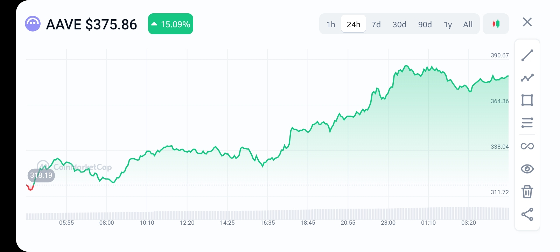Click the 23:00 time axis label
Viewport: 560px width, 252px height.
point(388,223)
